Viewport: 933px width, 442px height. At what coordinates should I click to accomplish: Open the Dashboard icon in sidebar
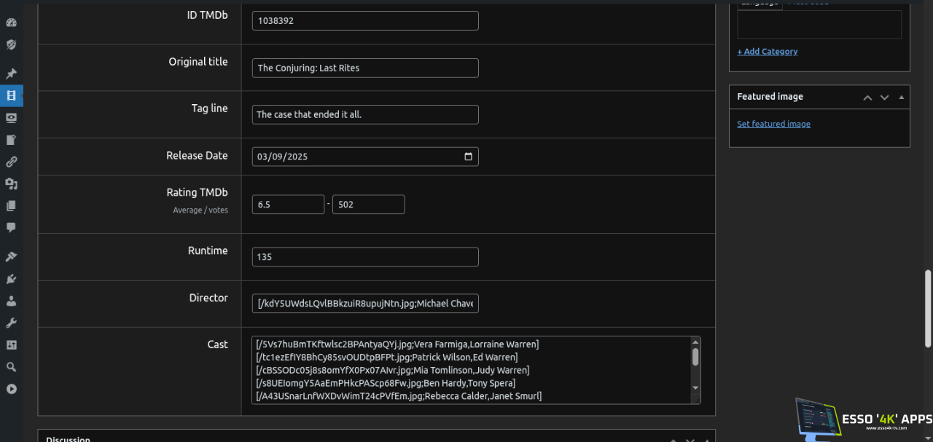(x=11, y=23)
